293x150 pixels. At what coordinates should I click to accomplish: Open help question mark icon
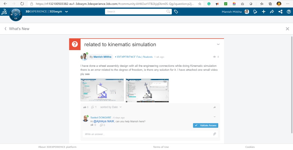[x=289, y=12]
